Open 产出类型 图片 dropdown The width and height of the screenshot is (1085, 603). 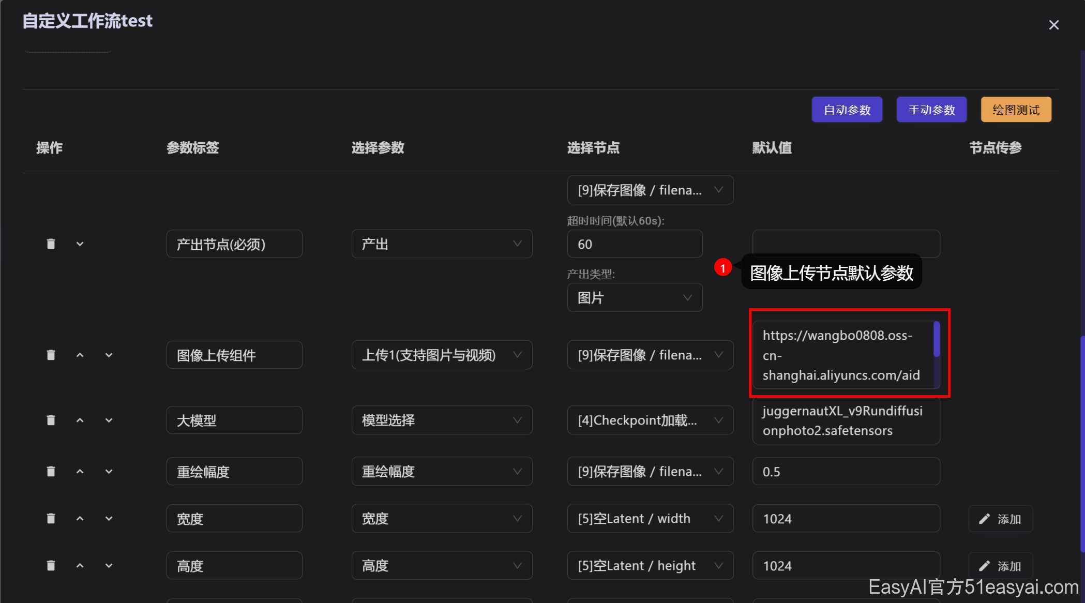(635, 297)
